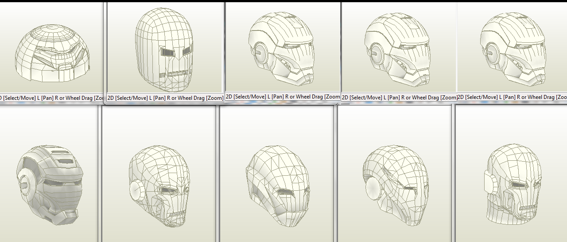
Task: Click the status bar under the boxy helmet
Action: point(166,98)
